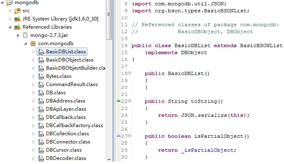Fold the isPartialObject() method at line 27
This screenshot has width=284, height=164.
130,136
